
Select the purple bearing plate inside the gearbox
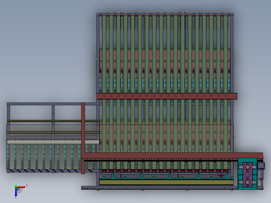click(247, 175)
